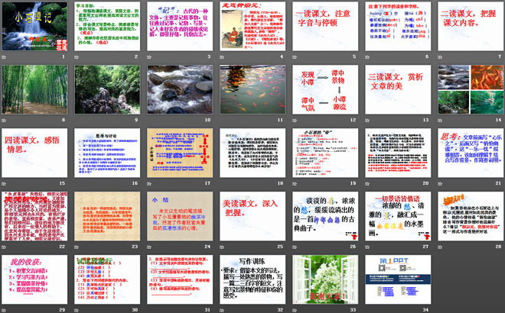Image resolution: width=505 pixels, height=313 pixels.
Task: Select slide 27 一切景语皆情语 thumbnail
Action: point(398,216)
